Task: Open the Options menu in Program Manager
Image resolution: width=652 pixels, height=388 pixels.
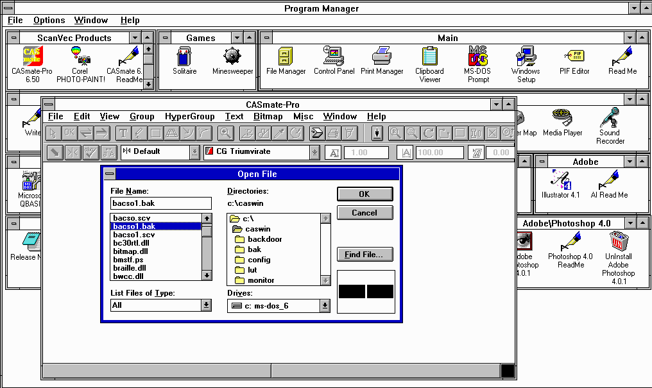Action: pos(49,20)
